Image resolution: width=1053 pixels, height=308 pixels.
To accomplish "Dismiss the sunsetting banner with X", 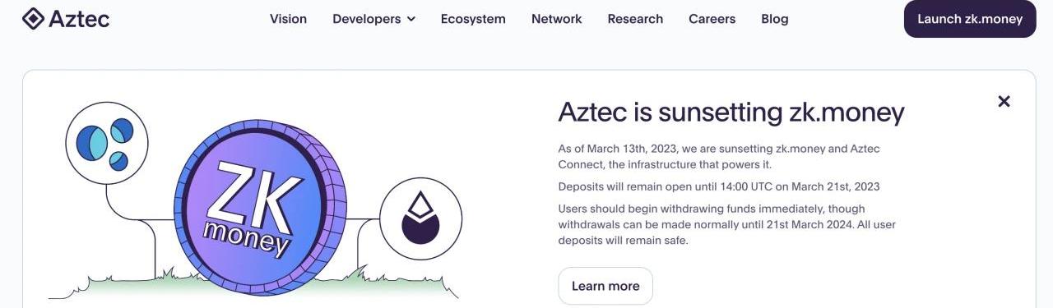I will point(1004,101).
